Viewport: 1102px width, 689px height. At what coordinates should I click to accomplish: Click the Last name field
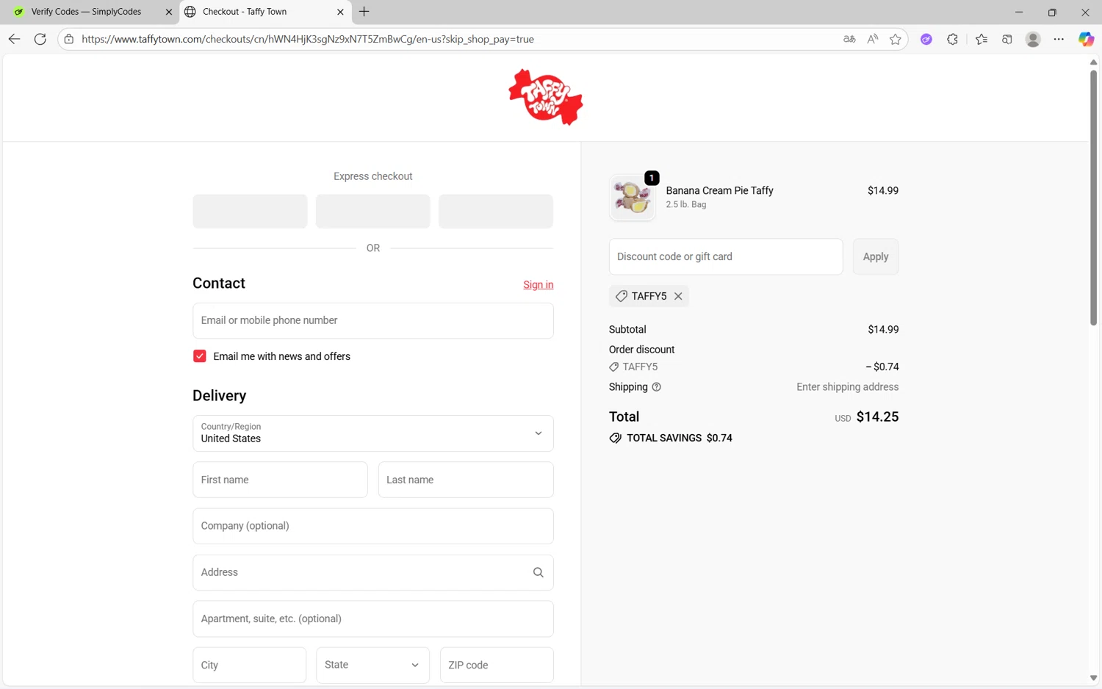pos(466,480)
